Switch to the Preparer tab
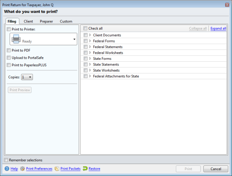The image size is (232, 176). tap(46, 21)
